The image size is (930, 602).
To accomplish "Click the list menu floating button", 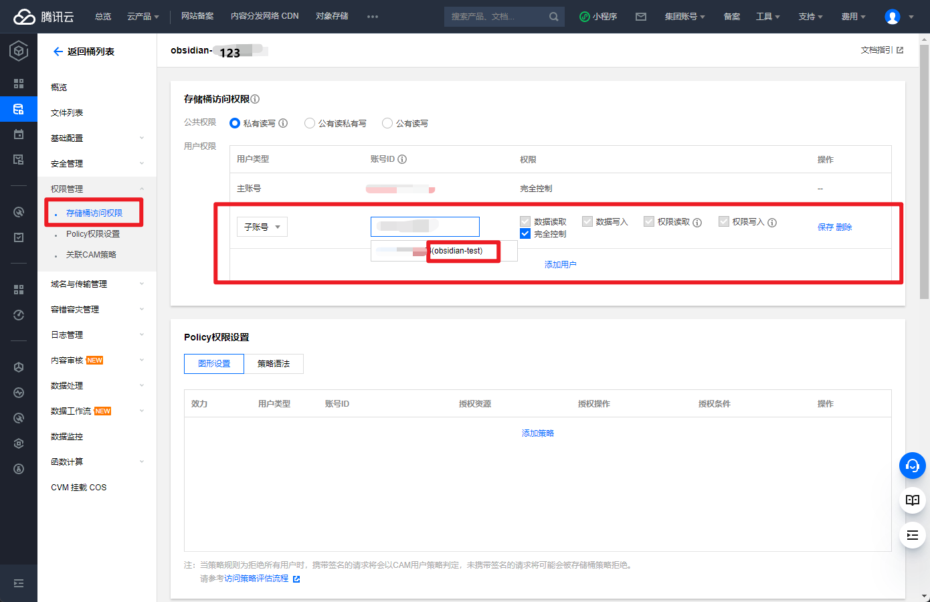I will point(913,535).
